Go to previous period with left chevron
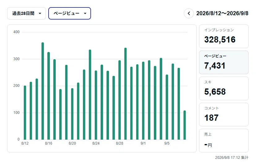The width and height of the screenshot is (256, 162). (x=189, y=13)
